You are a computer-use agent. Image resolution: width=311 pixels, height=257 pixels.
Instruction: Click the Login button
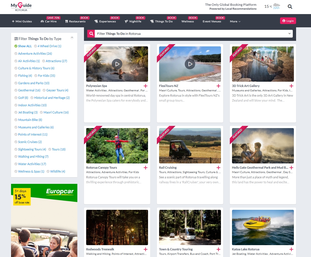tap(288, 21)
